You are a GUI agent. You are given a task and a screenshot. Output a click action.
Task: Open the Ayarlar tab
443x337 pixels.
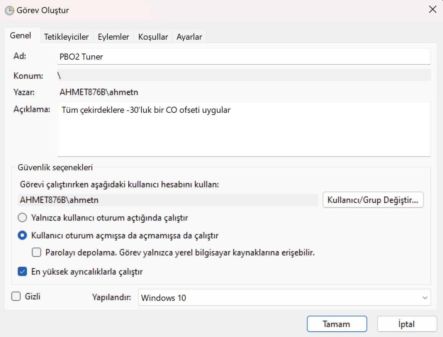click(x=189, y=37)
